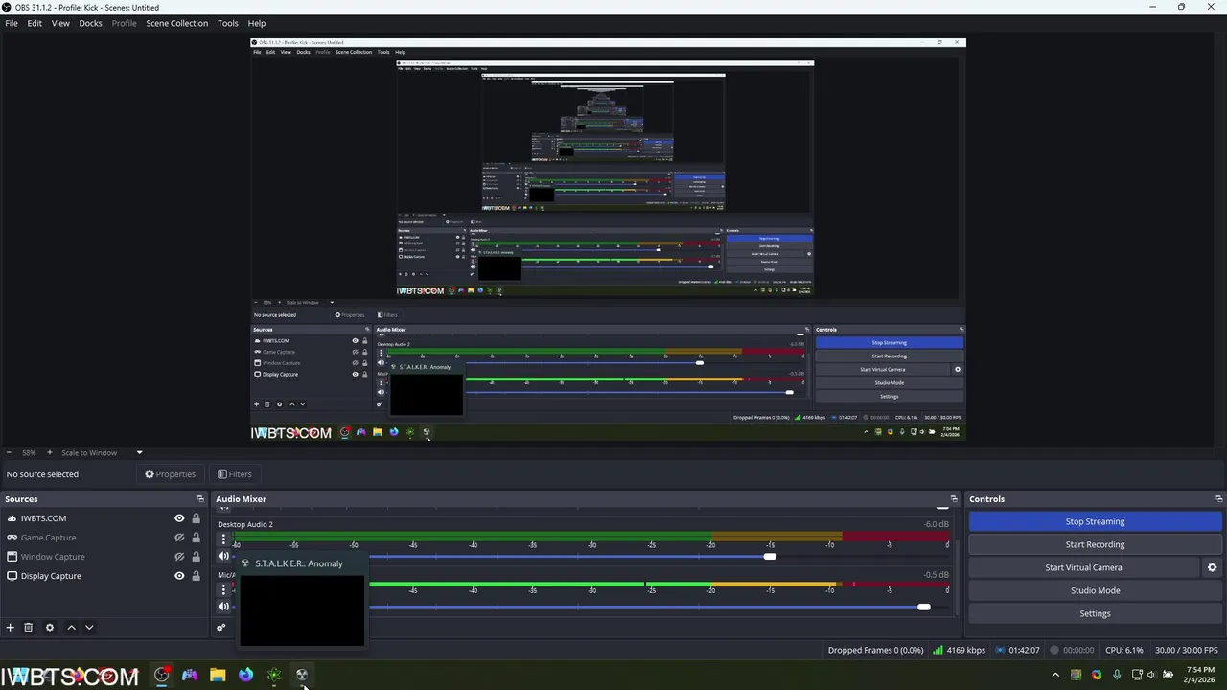Open Mic/Aux three-dot options menu
This screenshot has height=690, width=1227.
pyautogui.click(x=223, y=589)
